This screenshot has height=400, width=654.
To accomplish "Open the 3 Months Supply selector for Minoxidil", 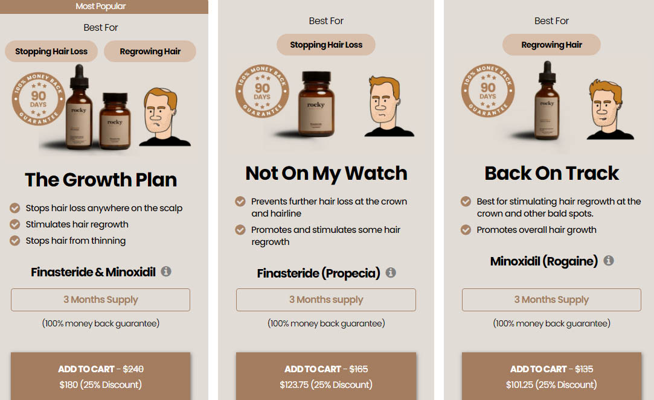I will click(x=551, y=300).
